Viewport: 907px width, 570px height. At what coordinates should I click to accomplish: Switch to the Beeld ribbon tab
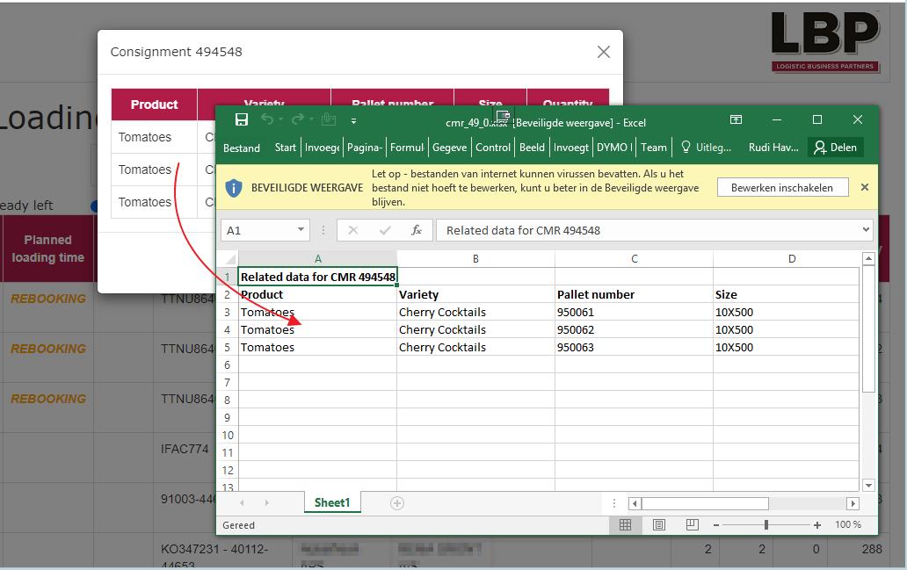(x=532, y=148)
